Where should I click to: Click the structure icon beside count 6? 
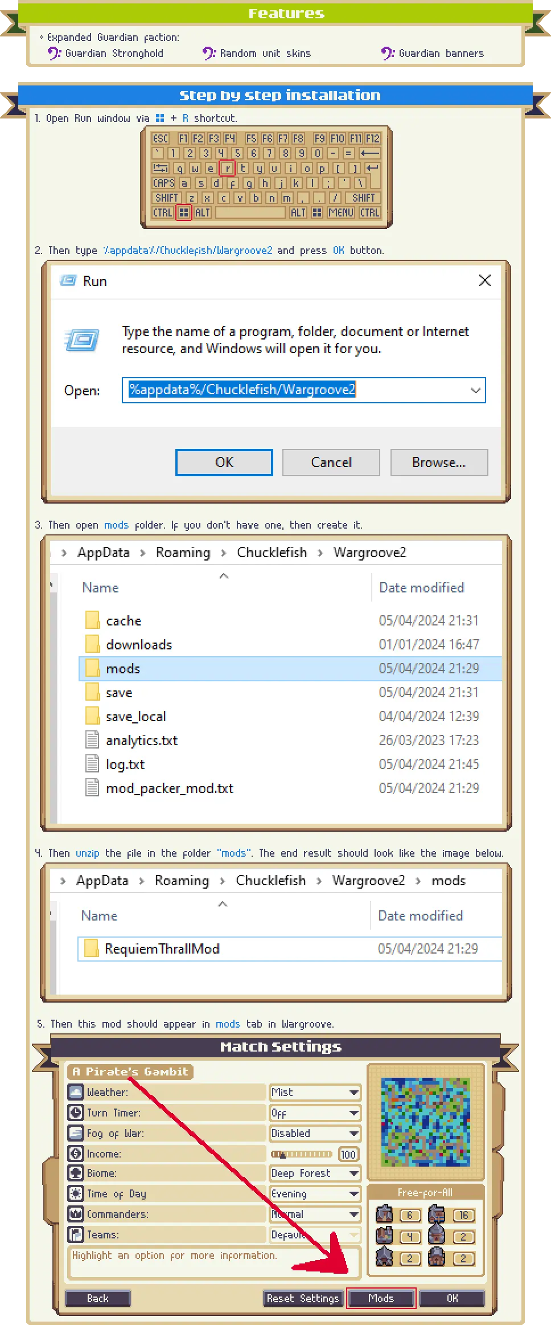click(384, 1214)
